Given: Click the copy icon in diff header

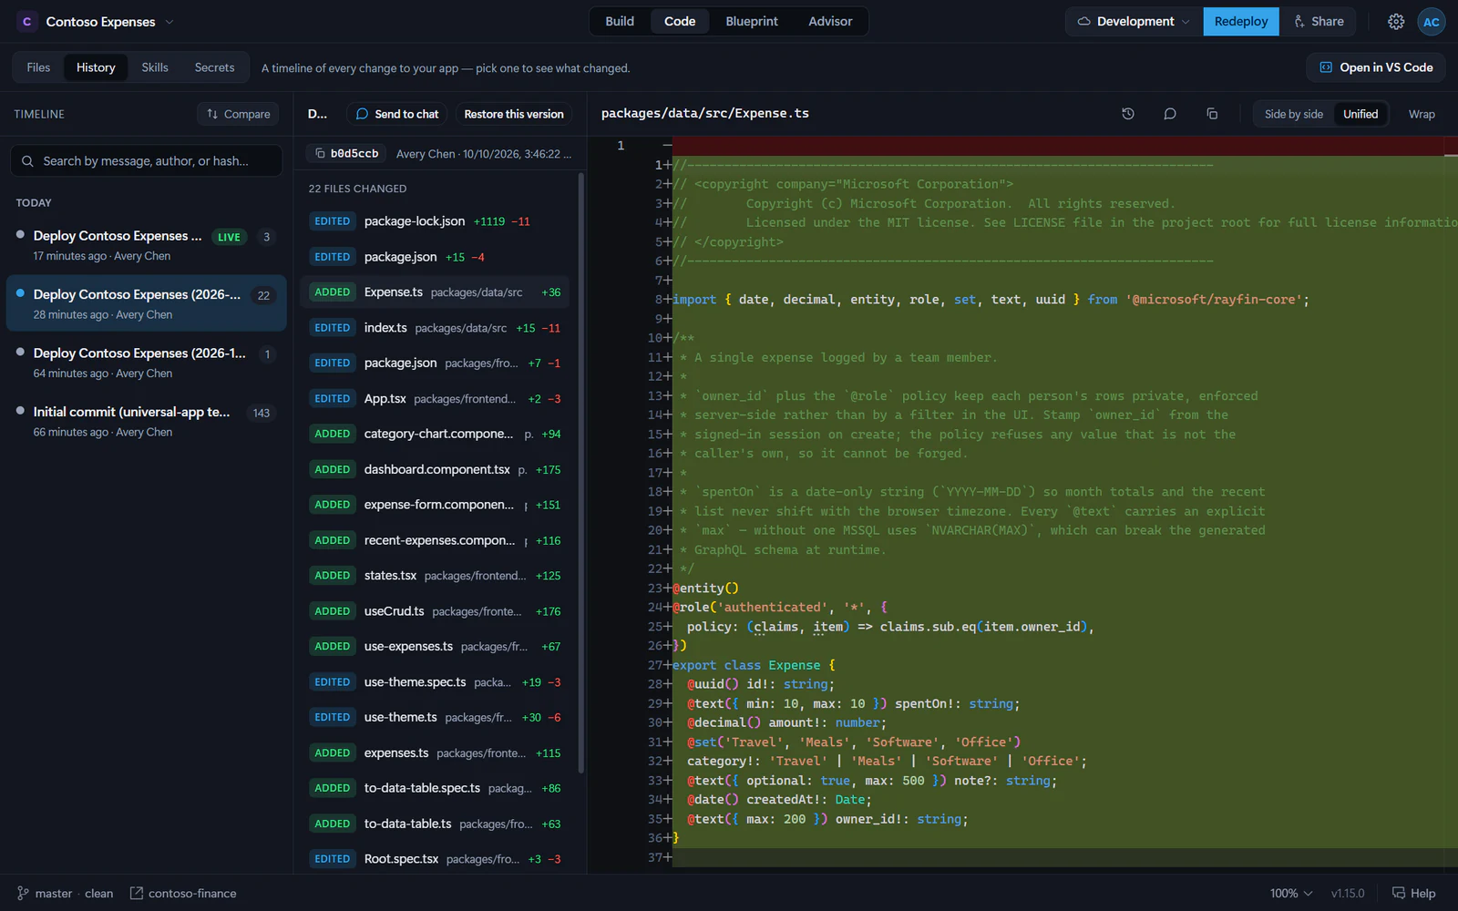Looking at the screenshot, I should pos(1212,114).
